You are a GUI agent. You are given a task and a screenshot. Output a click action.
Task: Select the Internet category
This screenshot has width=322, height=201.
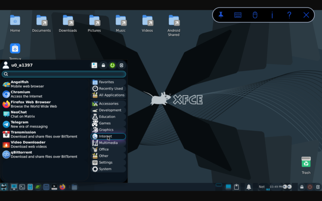(108, 136)
